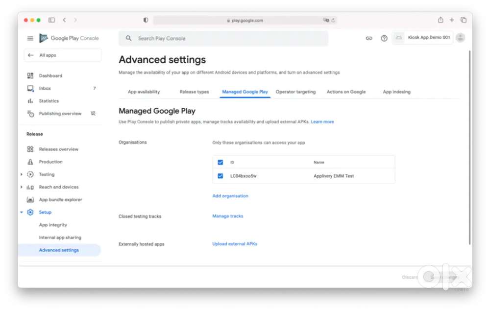
Task: Click the copy link icon
Action: click(369, 38)
